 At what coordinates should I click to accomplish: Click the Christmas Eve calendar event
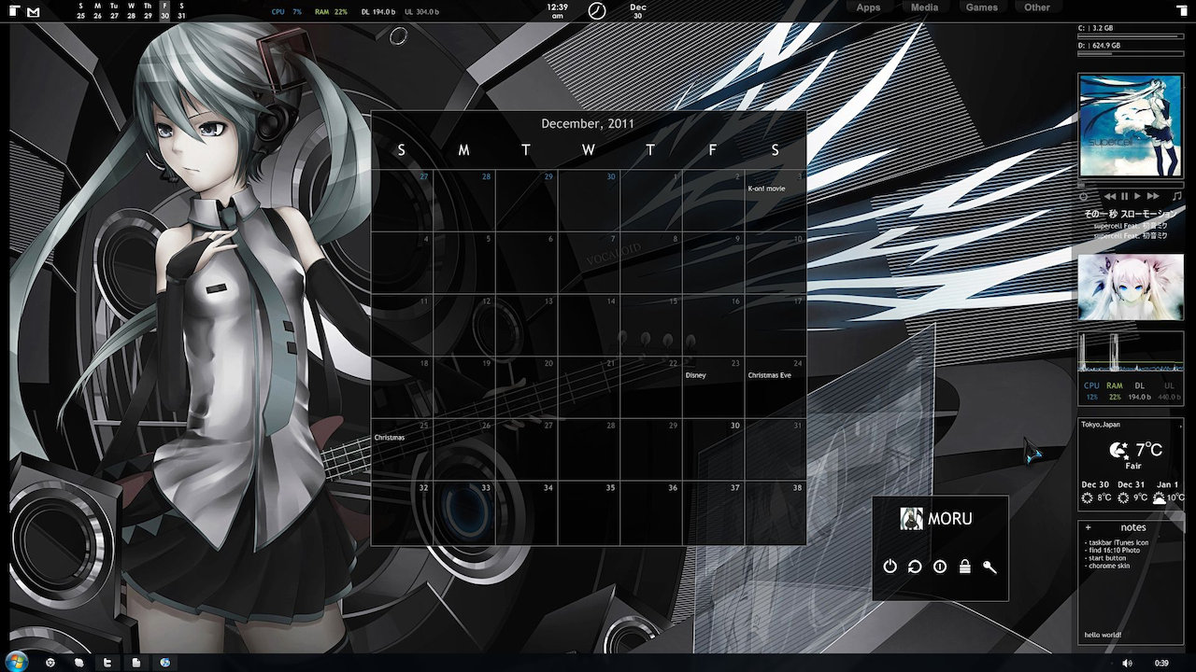coord(769,375)
